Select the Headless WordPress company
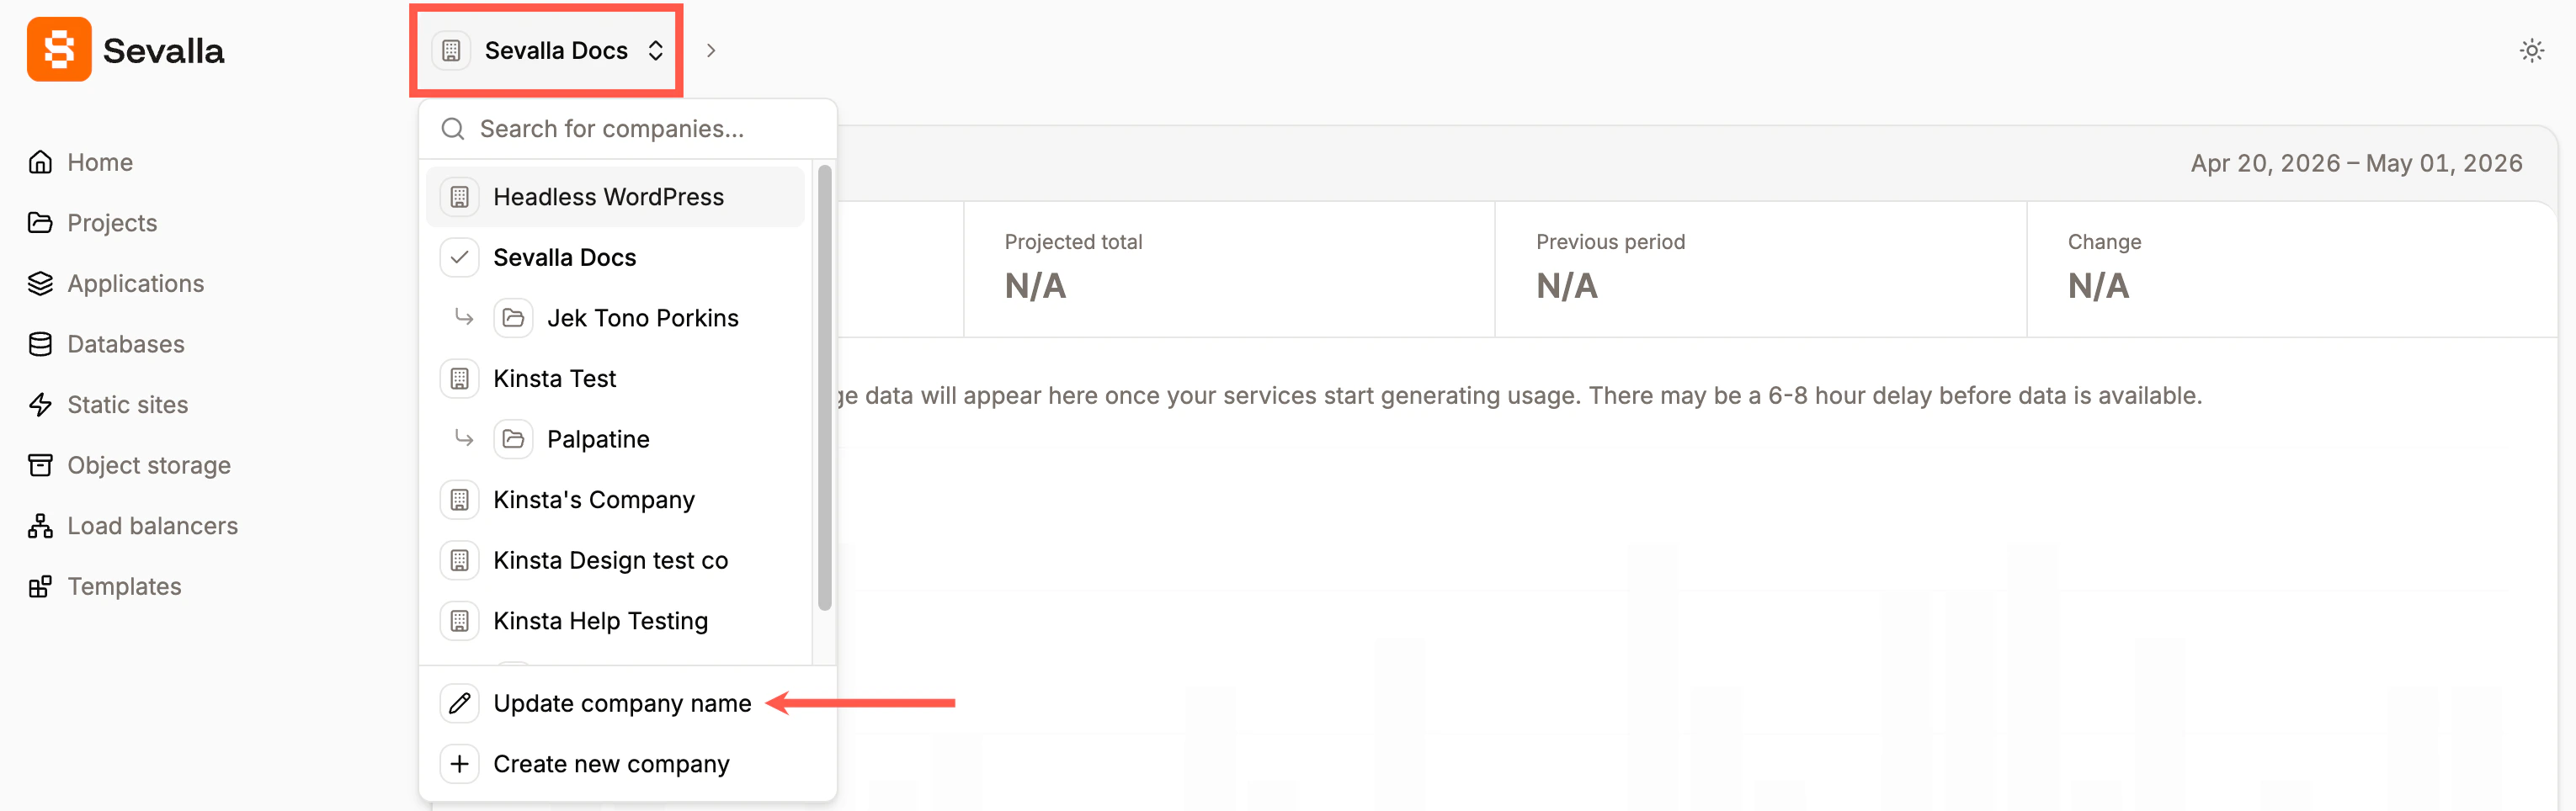2576x811 pixels. coord(615,197)
